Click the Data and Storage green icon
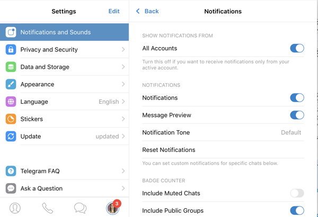The image size is (318, 217). click(11, 67)
